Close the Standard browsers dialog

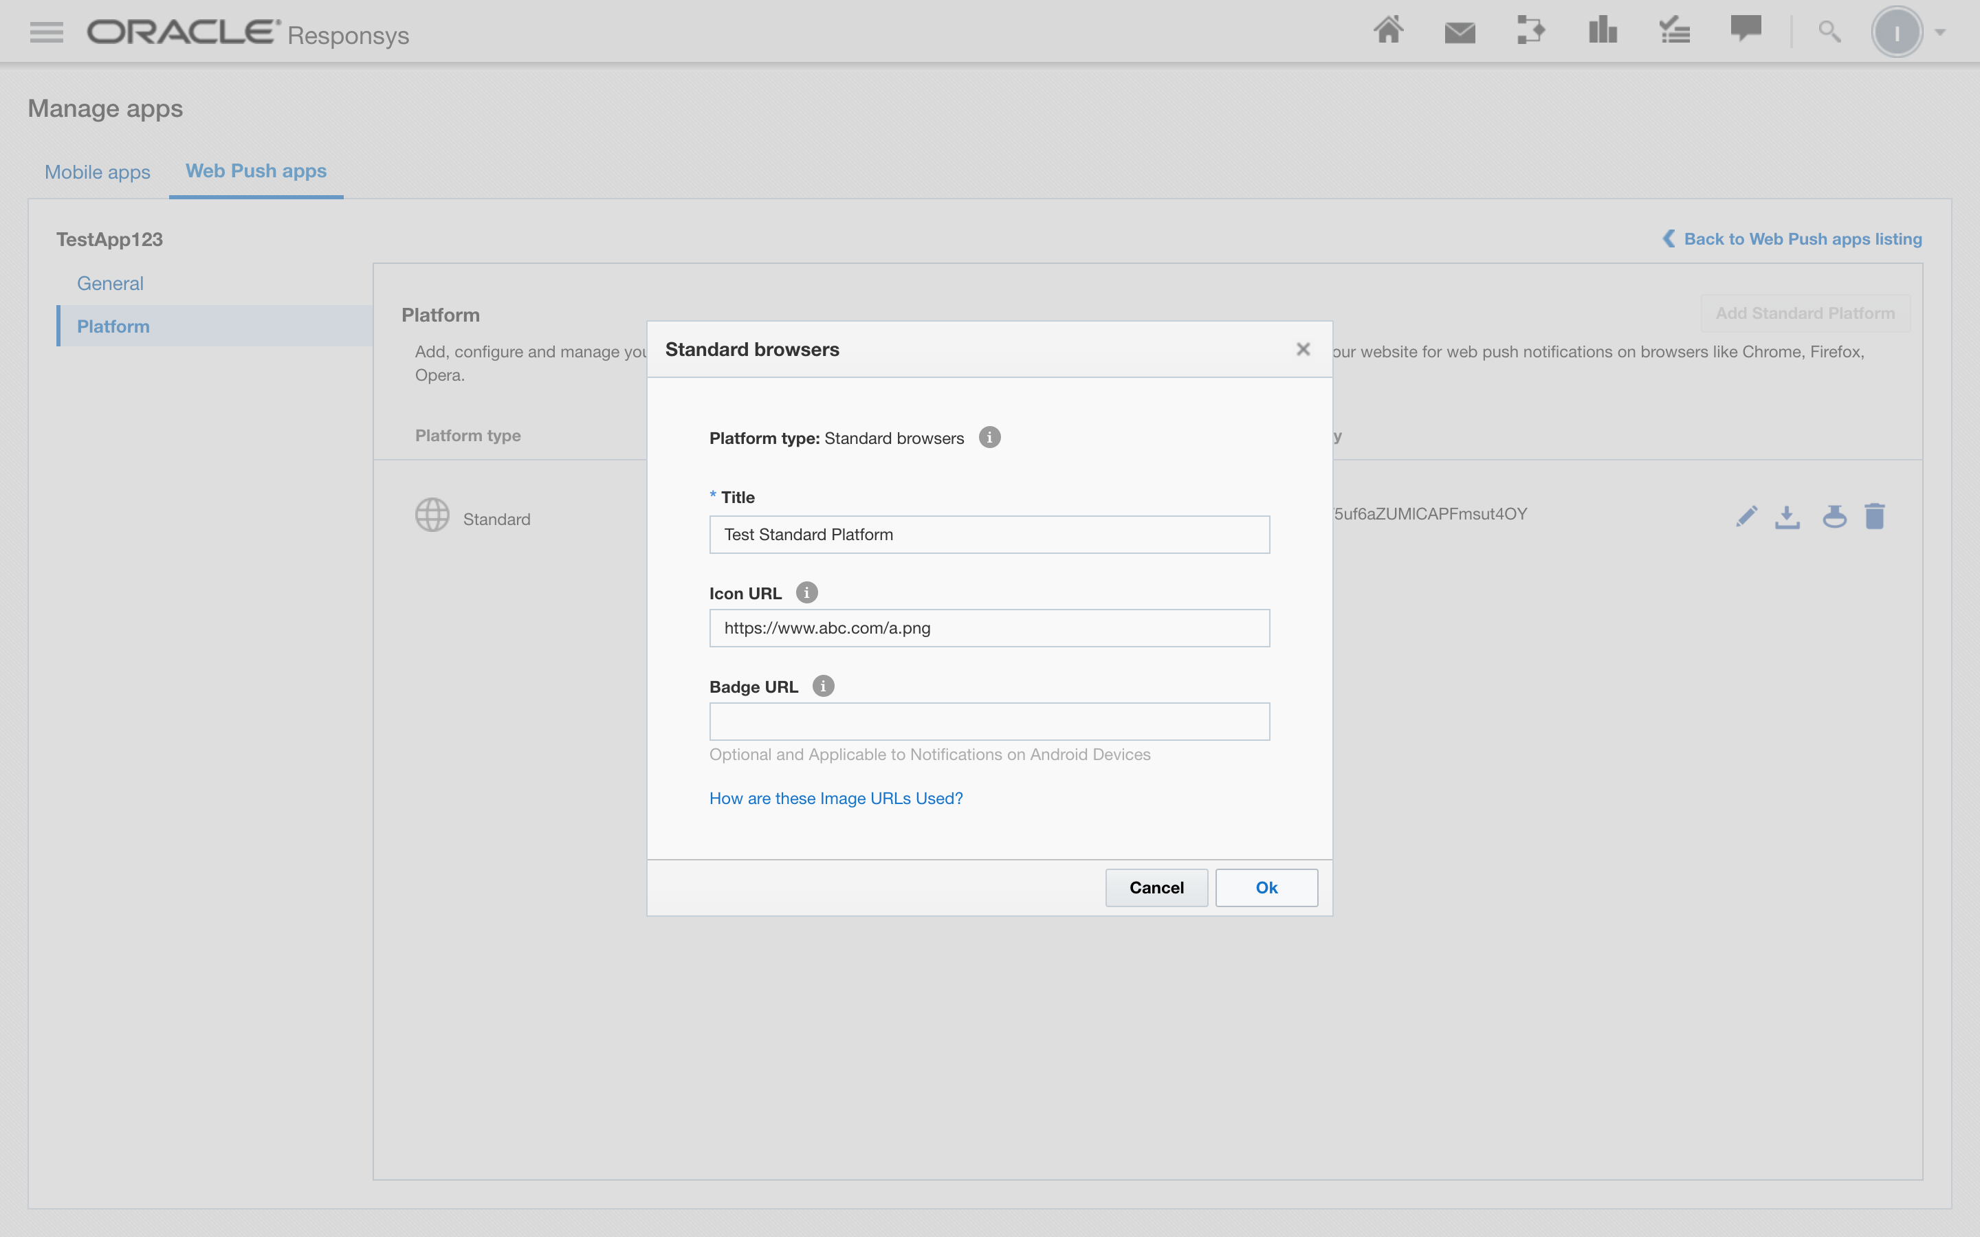click(1303, 349)
